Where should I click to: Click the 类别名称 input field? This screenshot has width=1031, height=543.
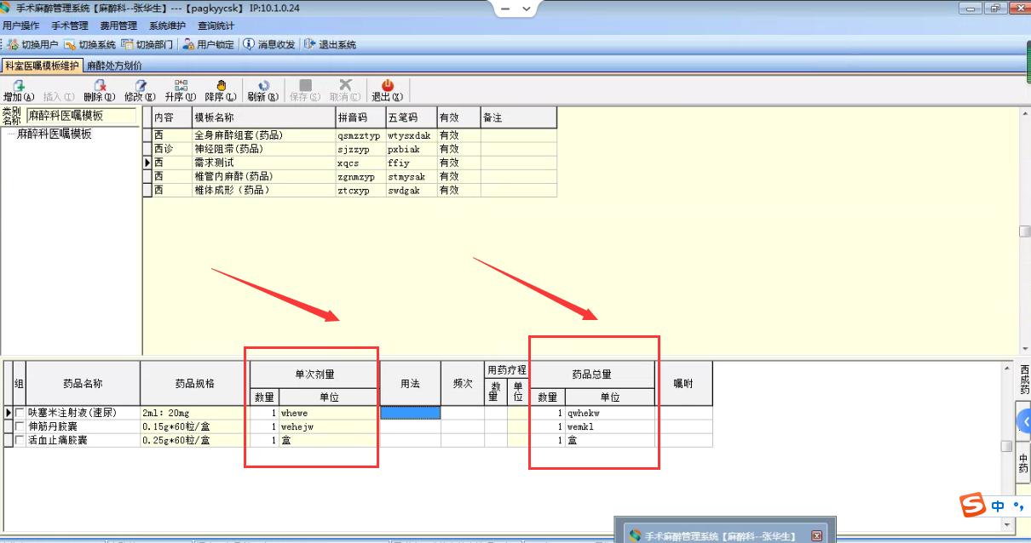[x=81, y=115]
